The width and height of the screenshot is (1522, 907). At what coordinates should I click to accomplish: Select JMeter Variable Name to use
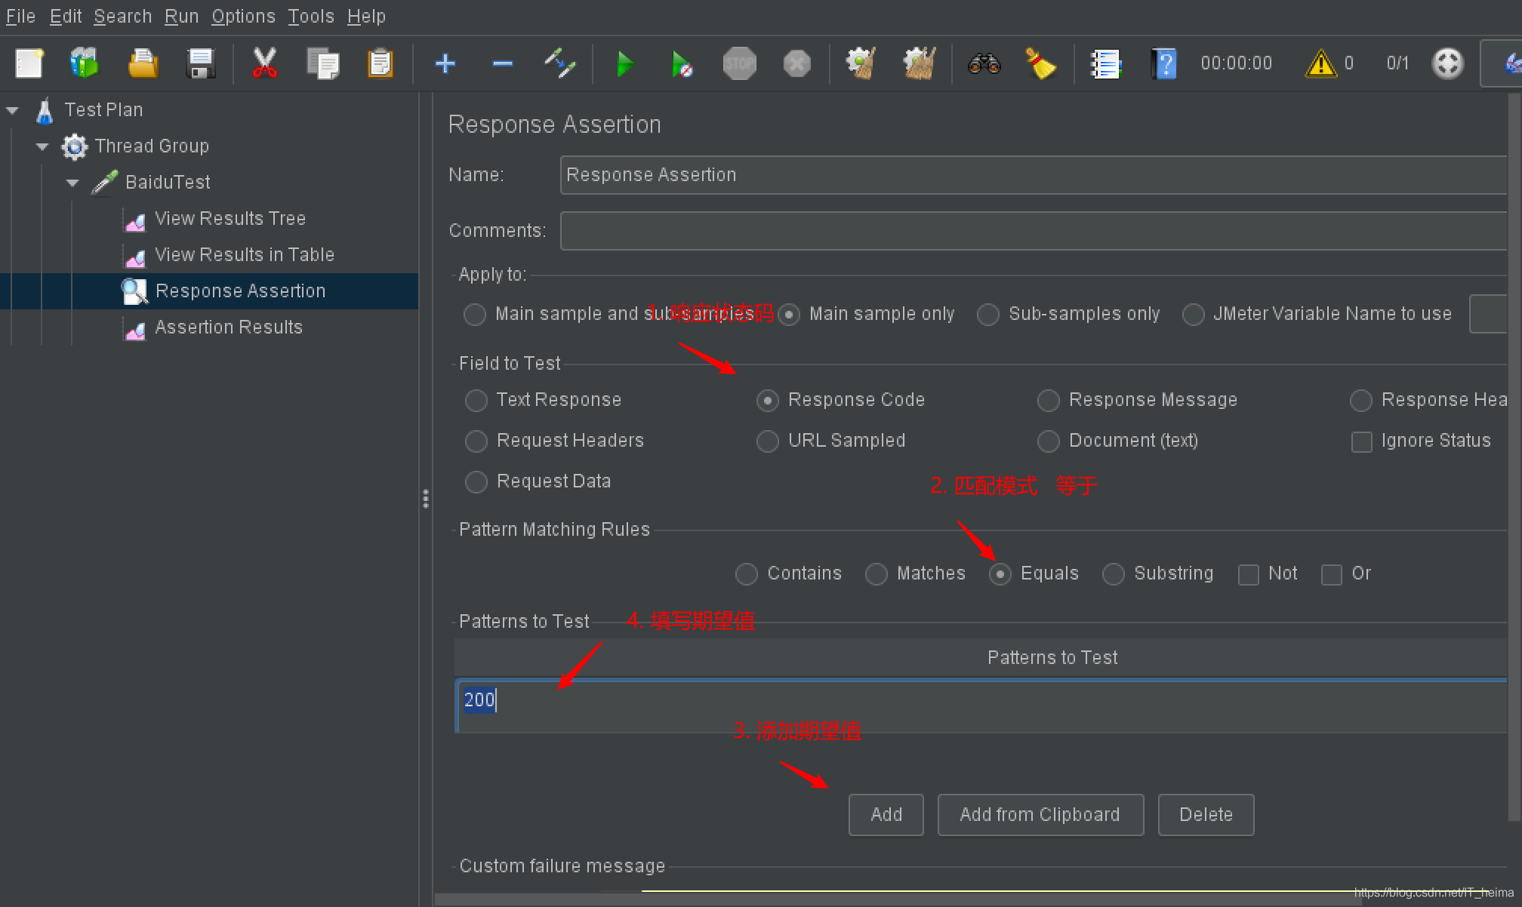(x=1194, y=314)
